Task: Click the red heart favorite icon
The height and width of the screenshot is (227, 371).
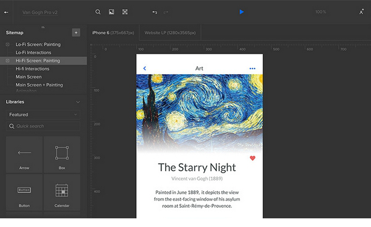Action: coord(252,158)
